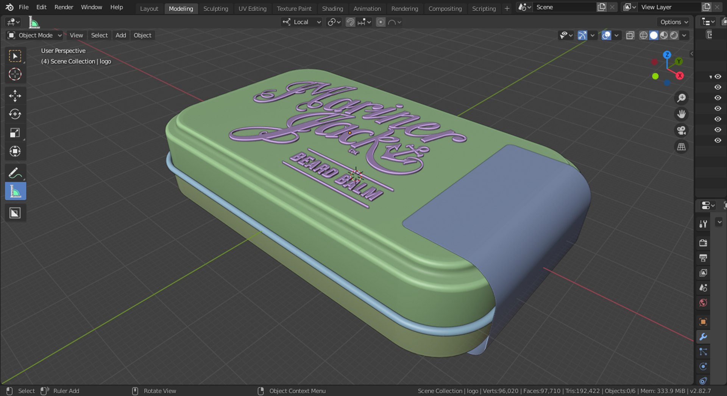Toggle snapping magnet button

coord(350,22)
